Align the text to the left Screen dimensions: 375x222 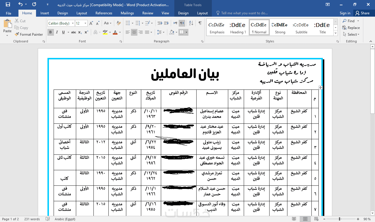(x=128, y=32)
